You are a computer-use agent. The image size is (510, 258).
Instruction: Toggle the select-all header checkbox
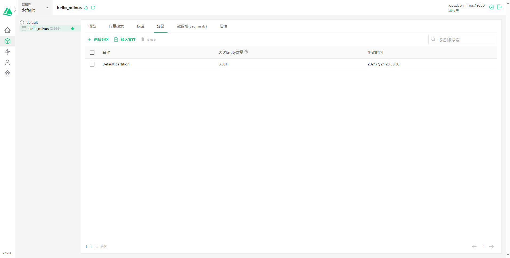point(92,52)
